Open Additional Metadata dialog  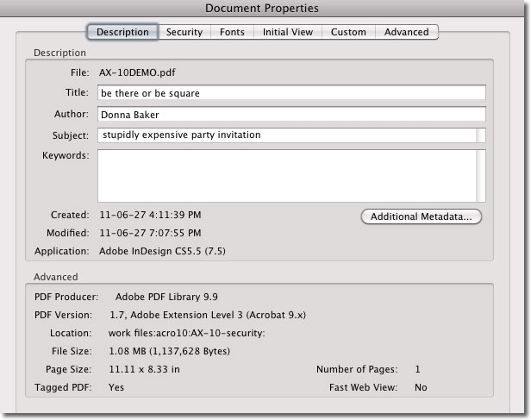(421, 216)
